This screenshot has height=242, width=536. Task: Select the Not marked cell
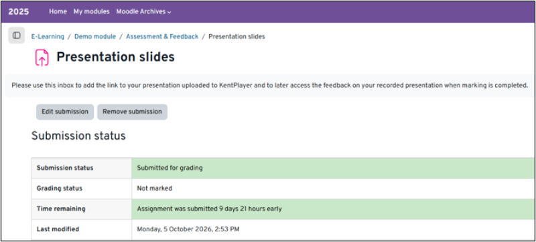(x=334, y=189)
